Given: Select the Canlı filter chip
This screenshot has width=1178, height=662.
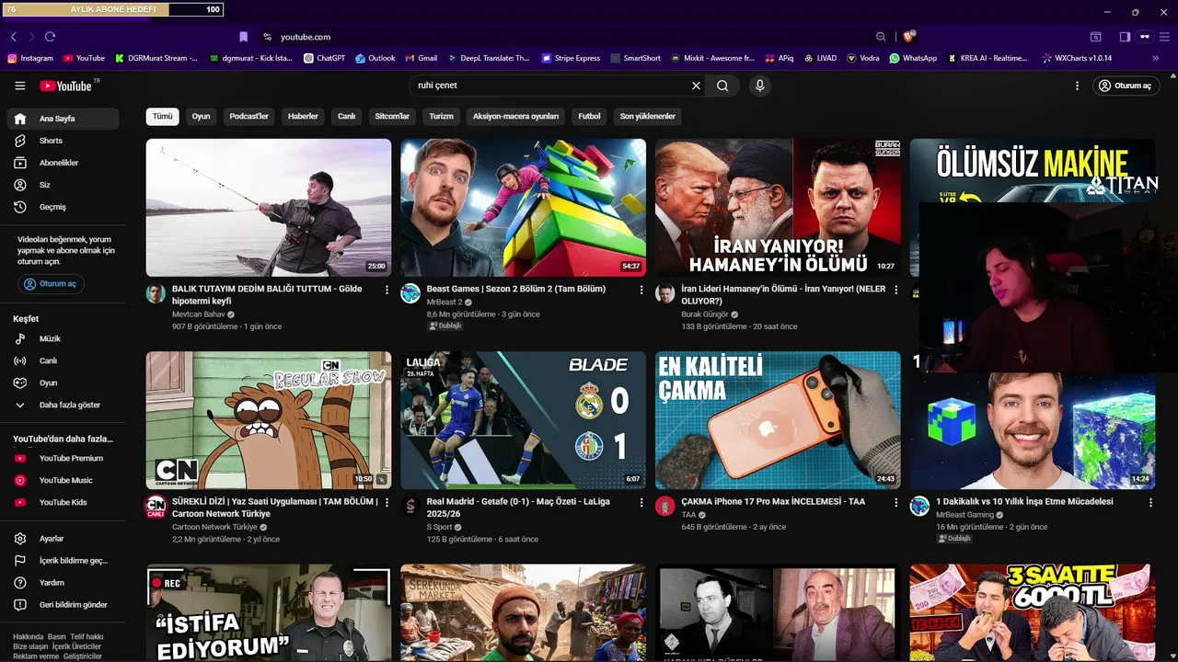Looking at the screenshot, I should click(346, 117).
